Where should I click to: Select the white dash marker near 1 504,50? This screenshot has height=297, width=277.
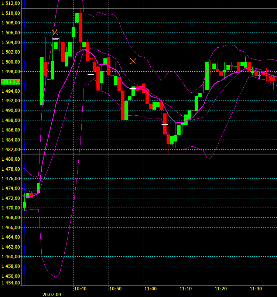pos(55,39)
